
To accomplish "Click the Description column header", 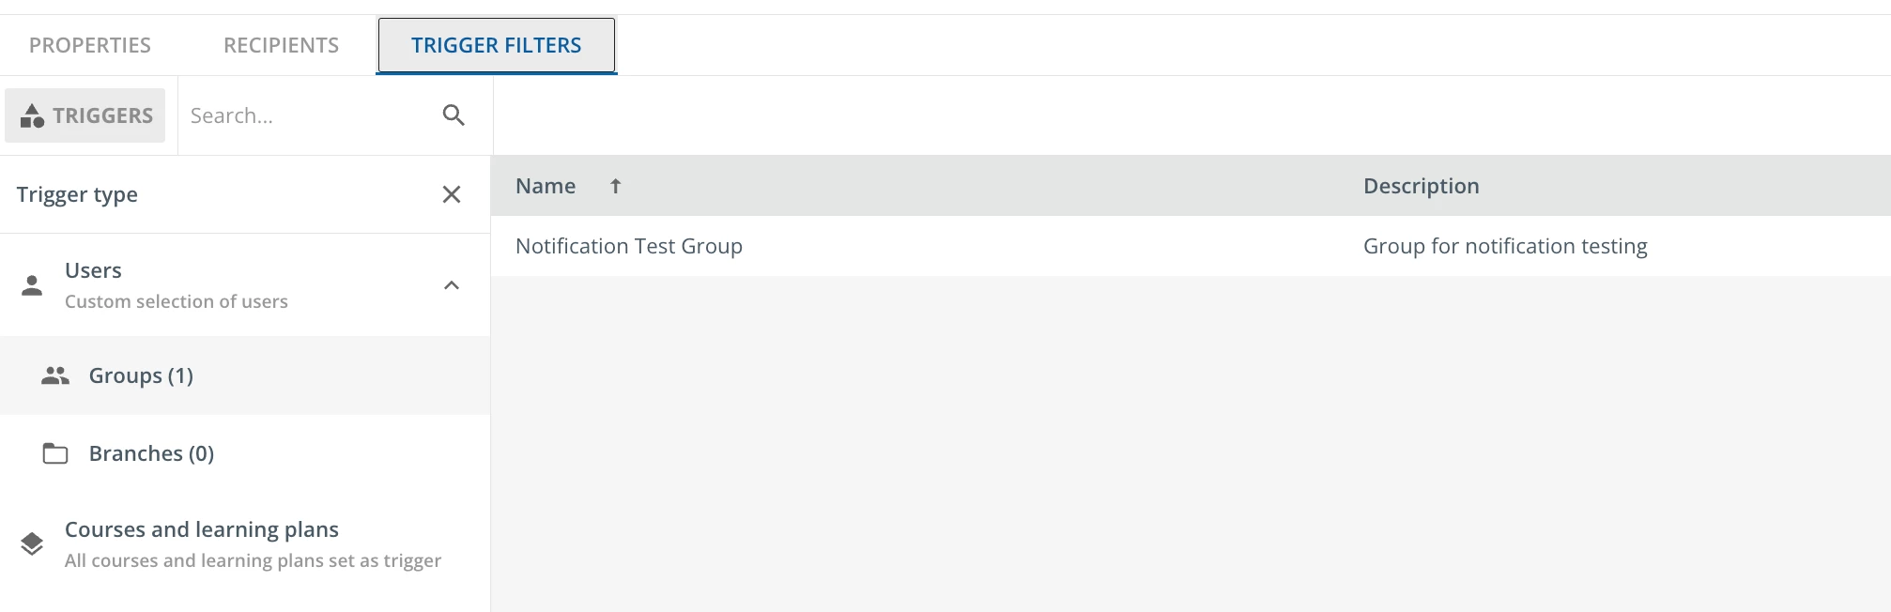I will tap(1421, 186).
